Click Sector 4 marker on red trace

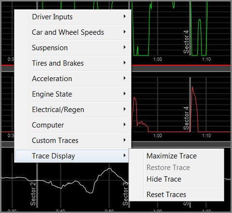(x=186, y=118)
